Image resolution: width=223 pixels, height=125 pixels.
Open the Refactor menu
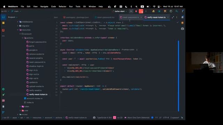62,7
